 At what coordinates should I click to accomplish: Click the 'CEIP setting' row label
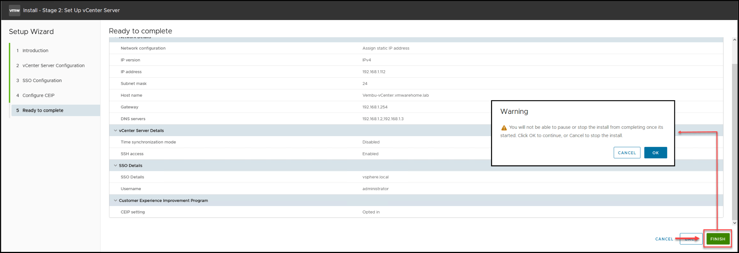[133, 212]
